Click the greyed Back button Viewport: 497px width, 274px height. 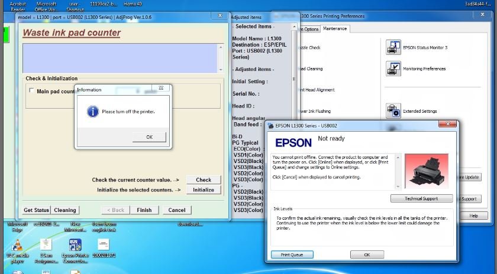coord(116,210)
